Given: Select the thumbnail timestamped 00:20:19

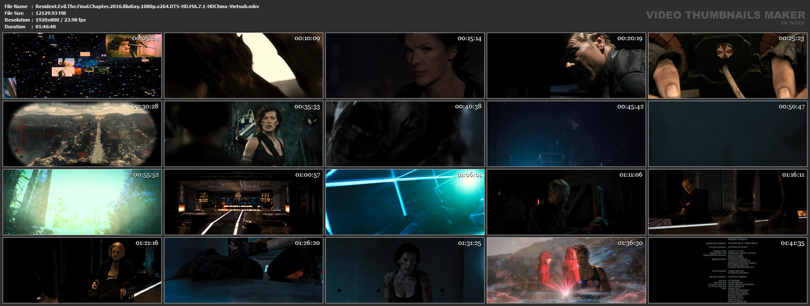Looking at the screenshot, I should 566,66.
